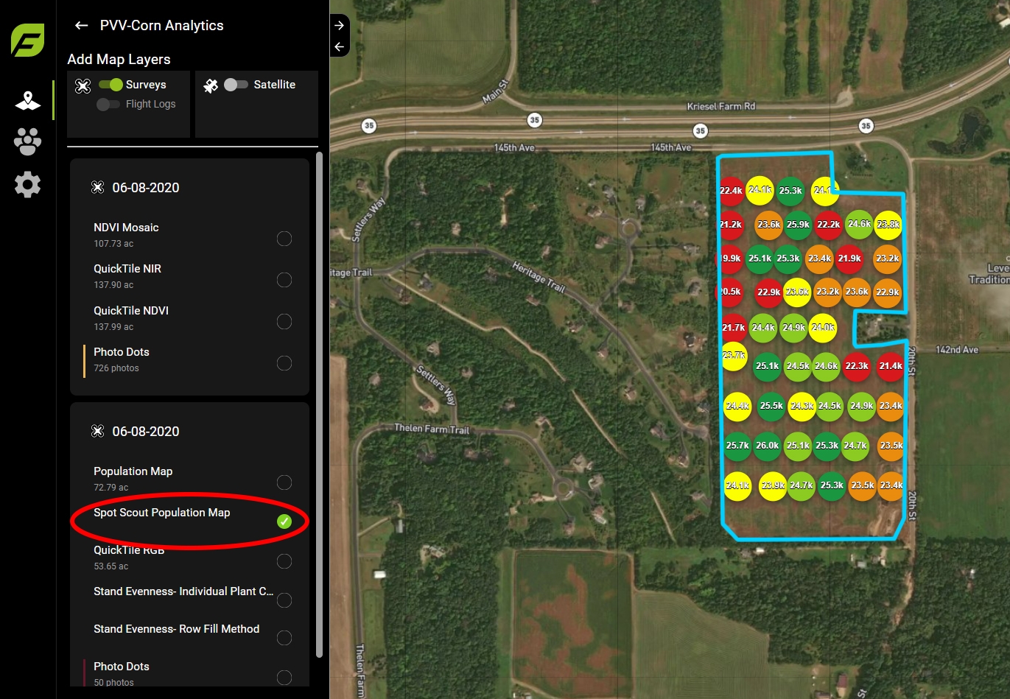Select the NDVI Mosaic layer radio button
The width and height of the screenshot is (1010, 699).
tap(284, 239)
